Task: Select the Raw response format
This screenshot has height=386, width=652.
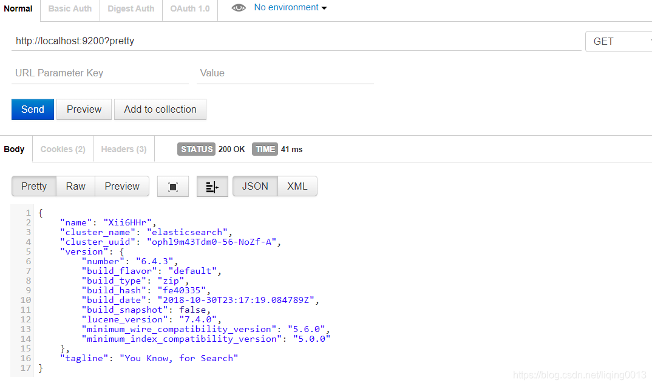Action: pos(76,187)
